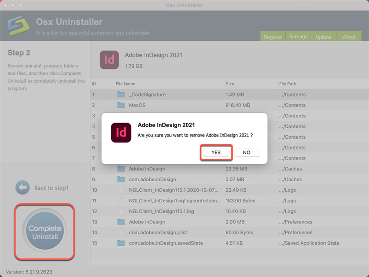Open the Settings menu
Screen dimensions: 369x277
[298, 37]
